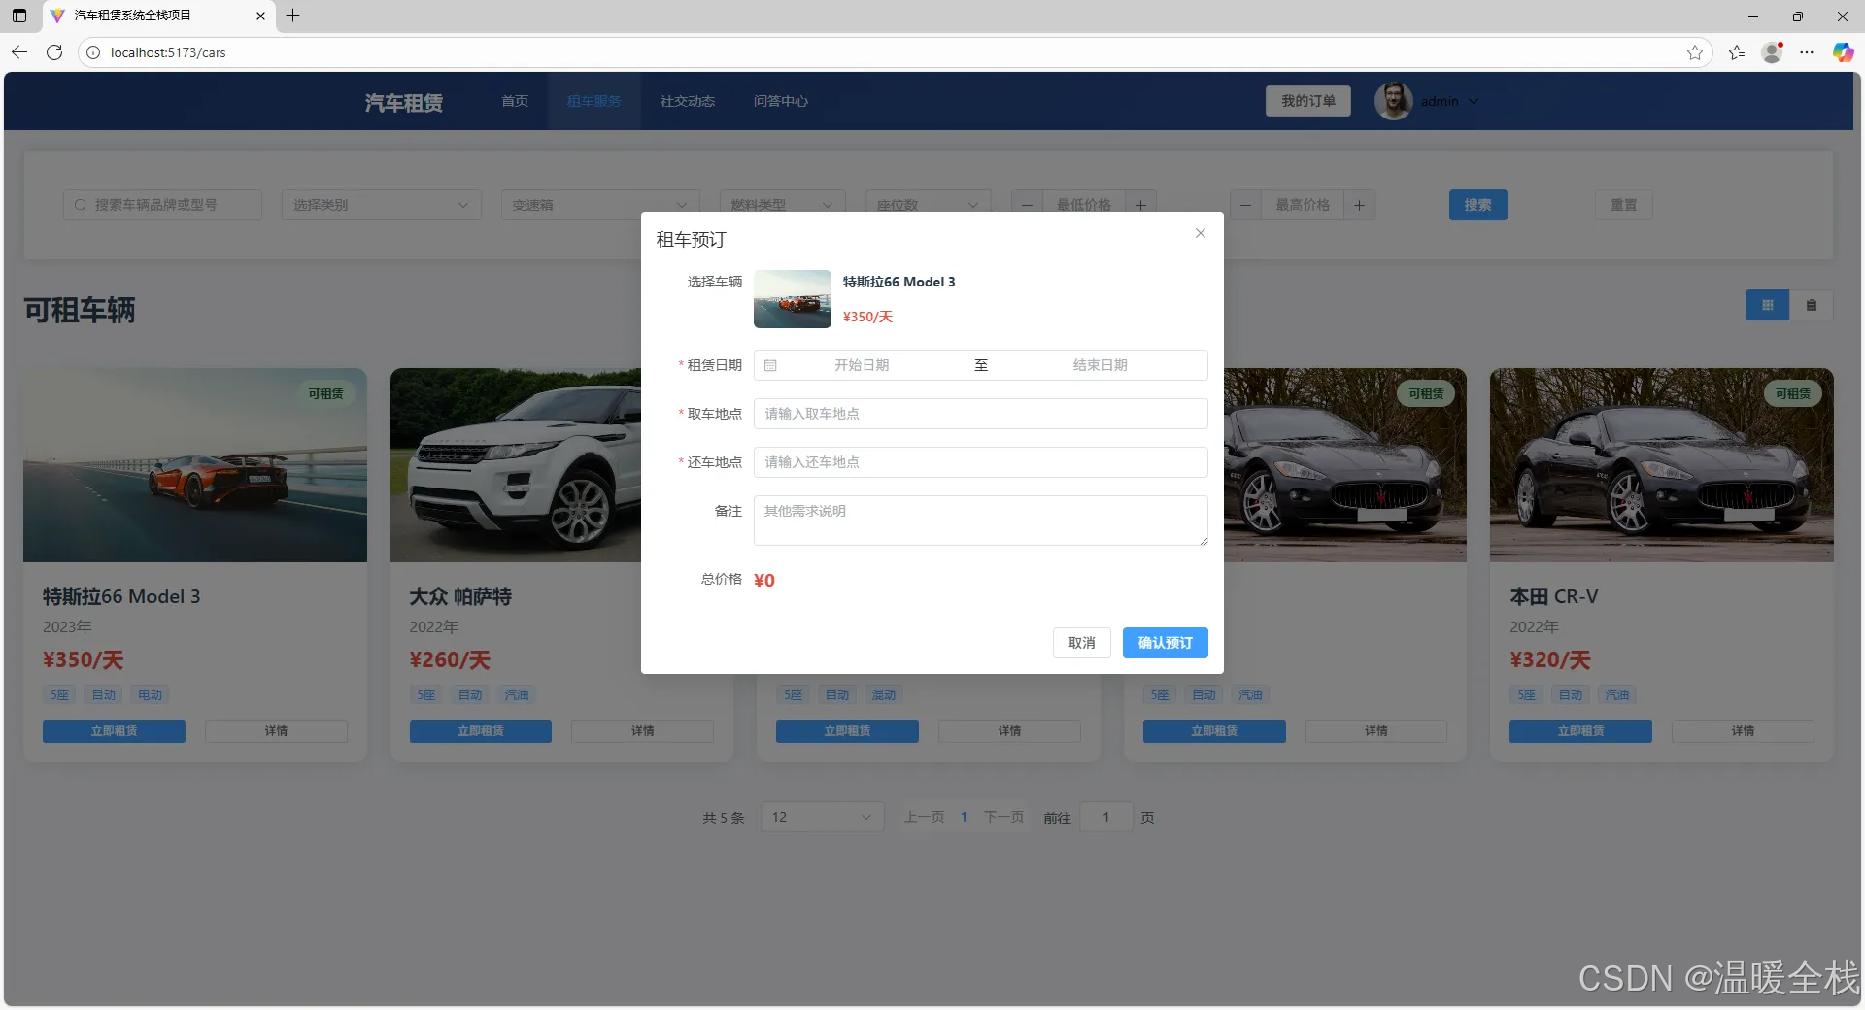The height and width of the screenshot is (1010, 1865).
Task: Decrease 最高价格 with minus button
Action: click(x=1245, y=205)
